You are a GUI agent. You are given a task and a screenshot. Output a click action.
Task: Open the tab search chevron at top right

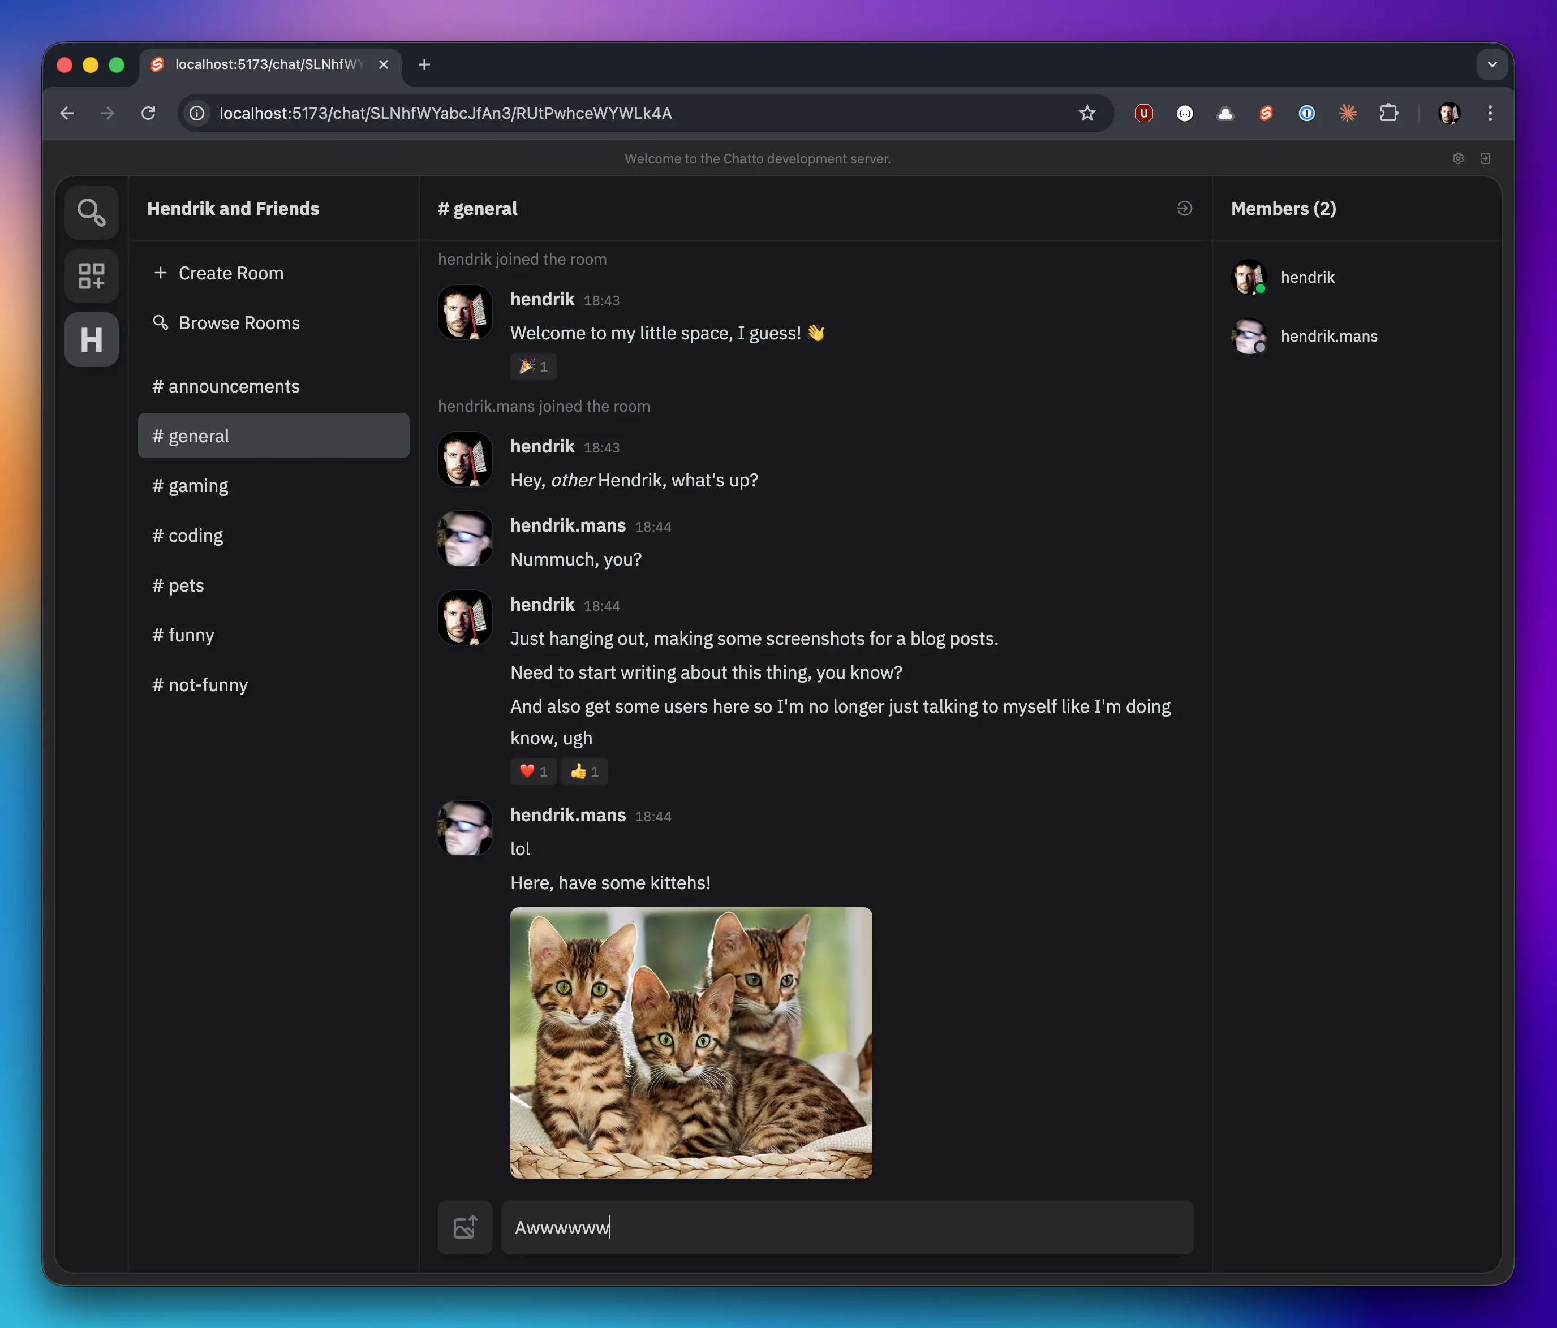(1493, 64)
